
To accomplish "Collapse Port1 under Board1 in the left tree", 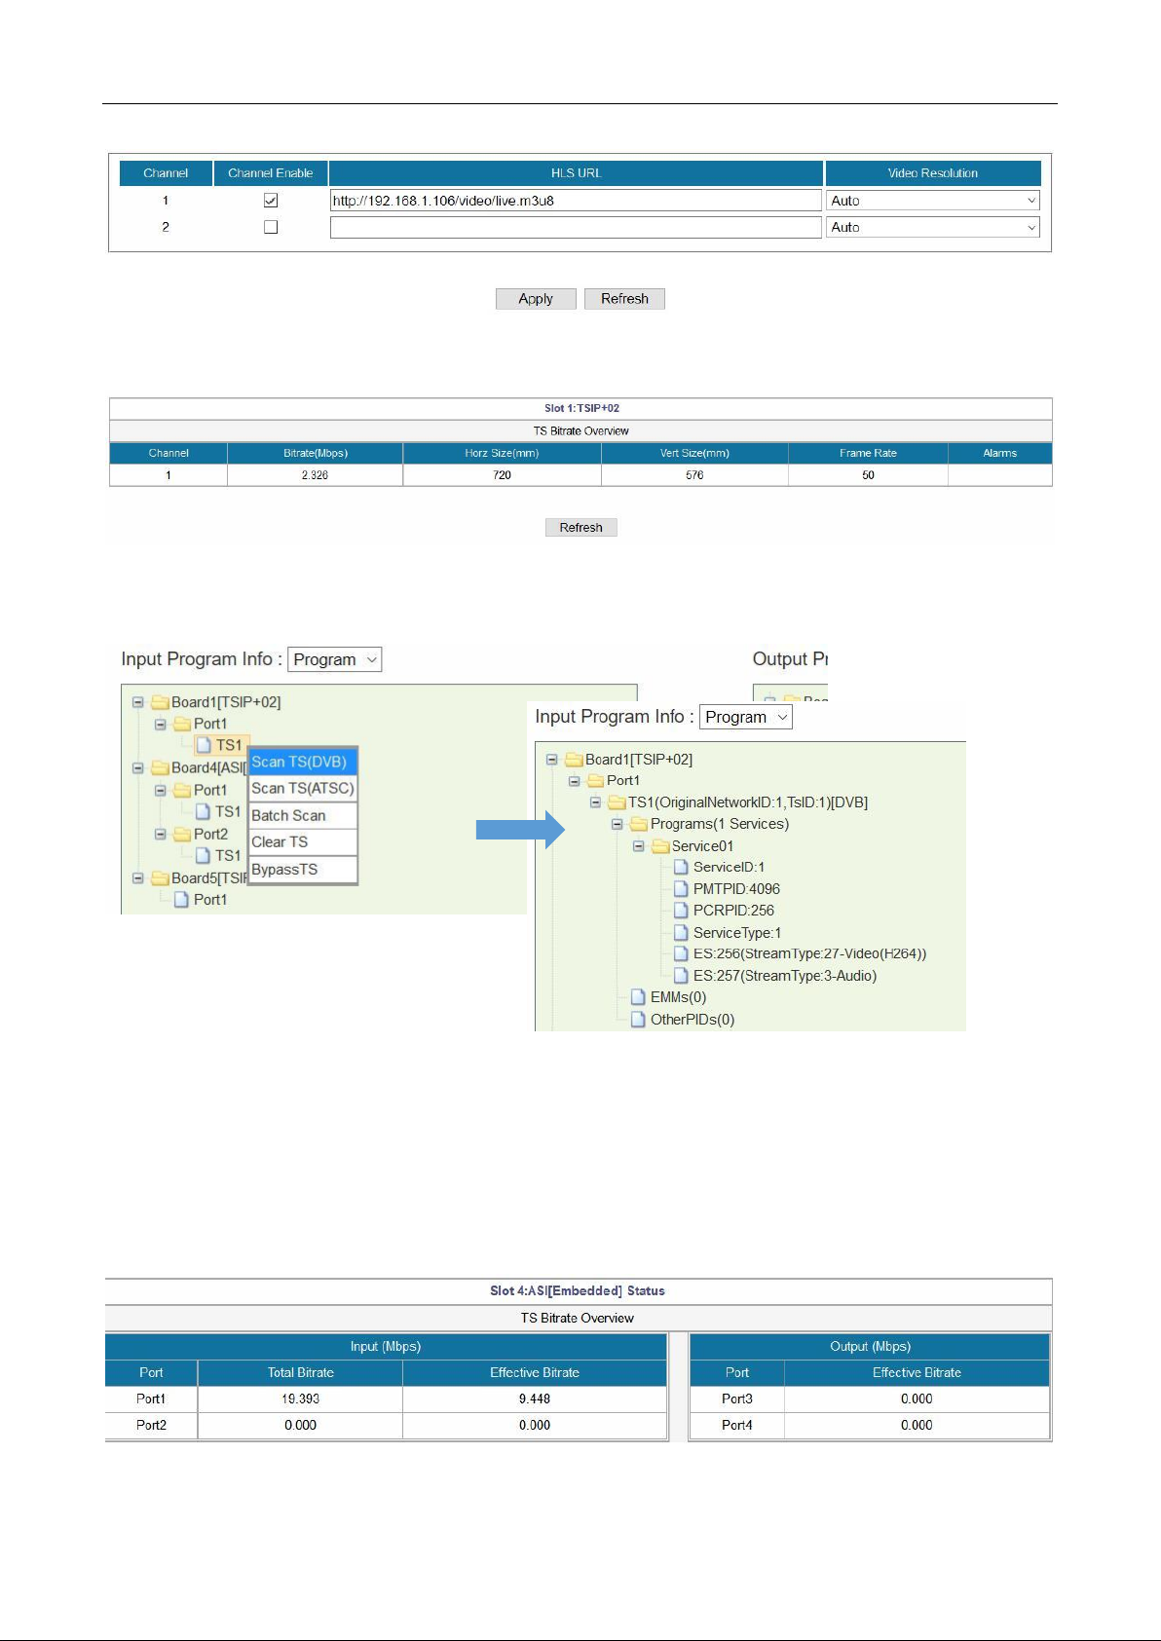I will coord(161,724).
